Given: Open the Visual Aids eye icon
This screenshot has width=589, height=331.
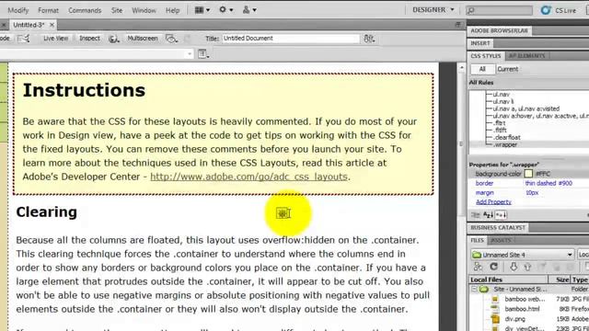Looking at the screenshot, I should [x=171, y=39].
